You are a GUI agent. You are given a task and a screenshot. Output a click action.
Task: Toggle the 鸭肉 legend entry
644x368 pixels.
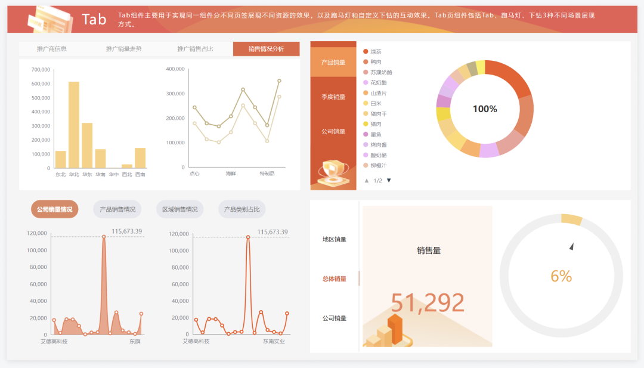pyautogui.click(x=373, y=62)
